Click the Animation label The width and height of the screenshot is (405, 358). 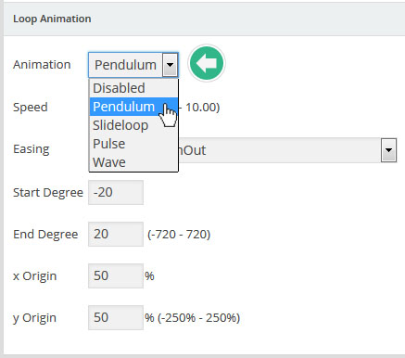(x=42, y=65)
